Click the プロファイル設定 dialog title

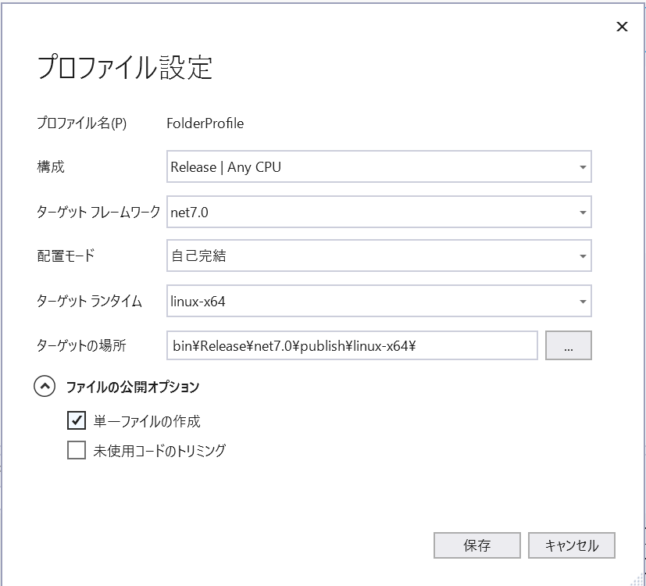point(125,67)
